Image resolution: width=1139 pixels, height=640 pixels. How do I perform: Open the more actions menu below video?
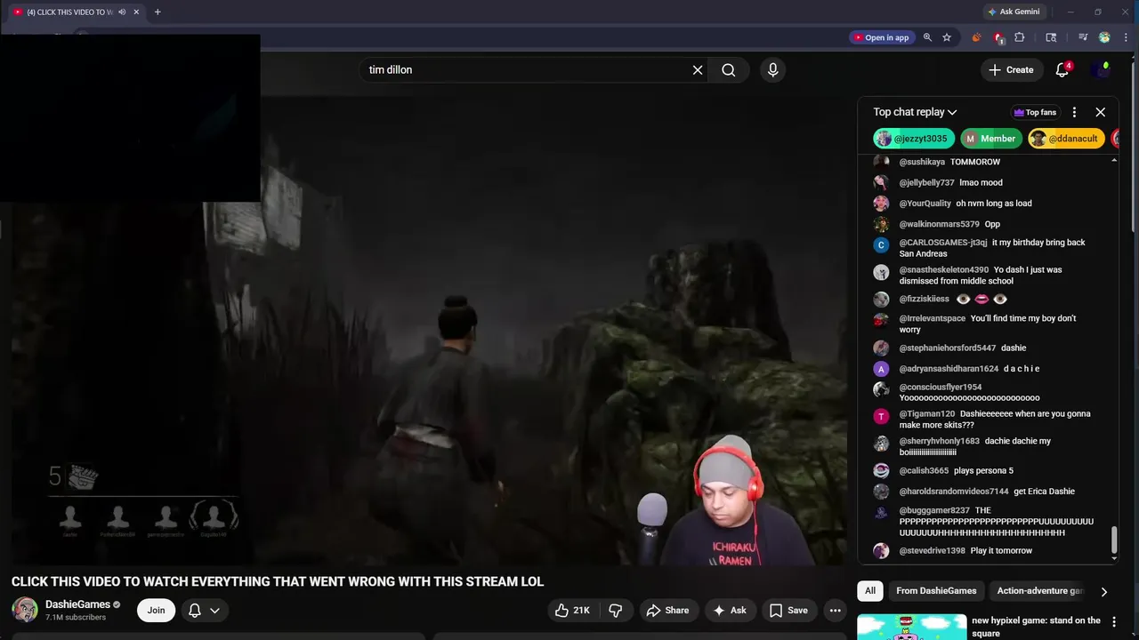pyautogui.click(x=835, y=611)
